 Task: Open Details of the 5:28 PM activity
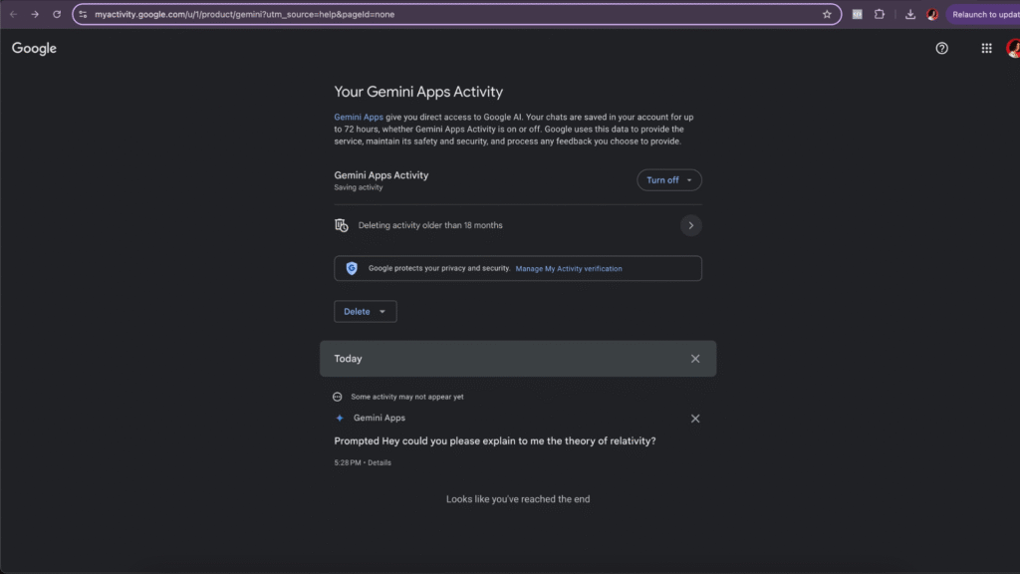point(380,462)
